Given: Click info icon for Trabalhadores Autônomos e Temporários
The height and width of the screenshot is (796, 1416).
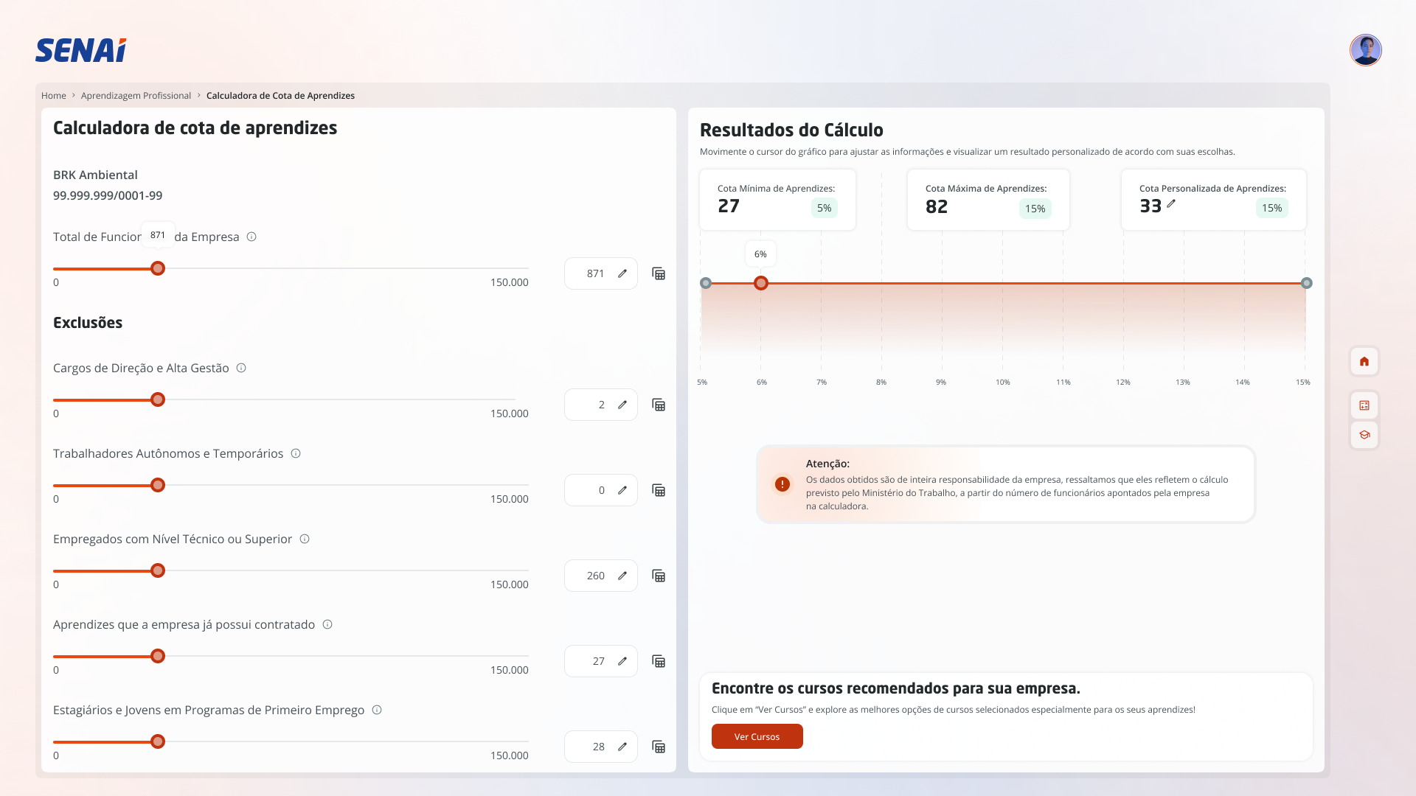Looking at the screenshot, I should (296, 453).
